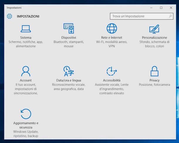Select the Rete e Internet label
The width and height of the screenshot is (179, 143).
(112, 37)
